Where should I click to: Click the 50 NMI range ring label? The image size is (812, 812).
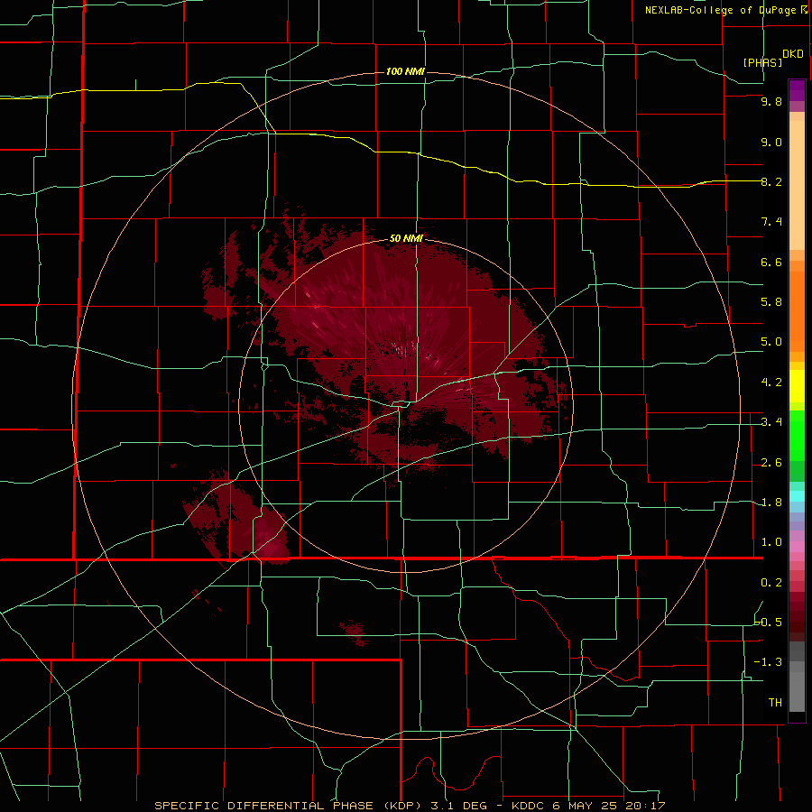tap(406, 239)
